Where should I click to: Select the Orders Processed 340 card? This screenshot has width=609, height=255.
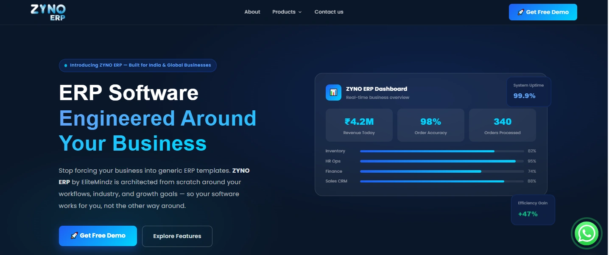[503, 125]
